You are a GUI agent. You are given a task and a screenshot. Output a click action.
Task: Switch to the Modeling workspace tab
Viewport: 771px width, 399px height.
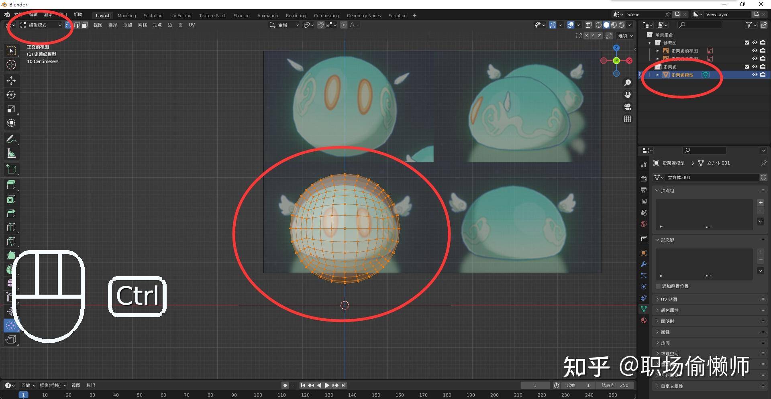(x=126, y=16)
